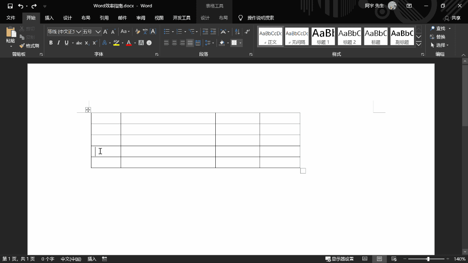The height and width of the screenshot is (263, 468).
Task: Open the line spacing dropdown
Action: click(x=210, y=43)
